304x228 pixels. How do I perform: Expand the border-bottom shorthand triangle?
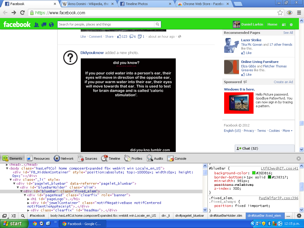(x=245, y=177)
